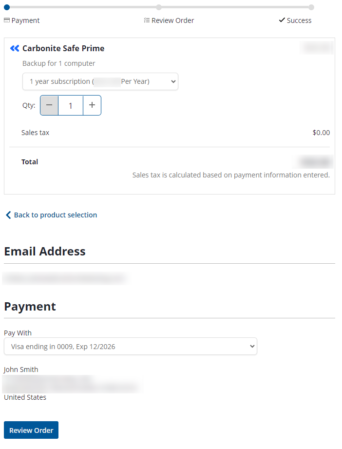Decrease quantity with the minus button
This screenshot has width=342, height=449.
click(x=49, y=105)
